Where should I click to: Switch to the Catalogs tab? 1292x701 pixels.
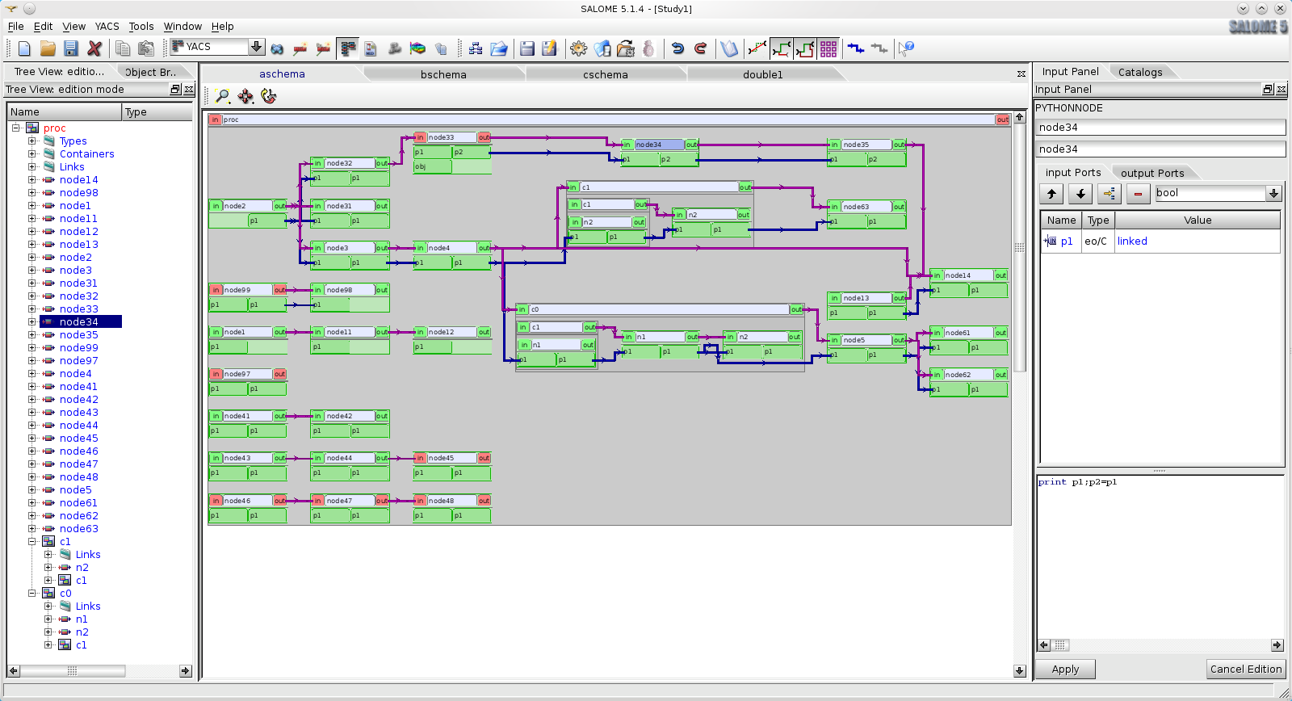[x=1140, y=72]
